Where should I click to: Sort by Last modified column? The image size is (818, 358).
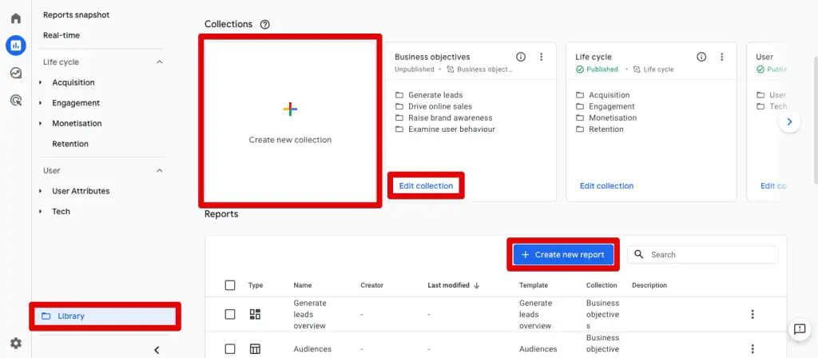(x=454, y=285)
